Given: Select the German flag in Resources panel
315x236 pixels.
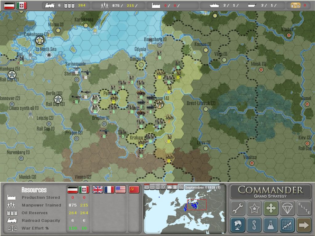Looking at the screenshot, I should click(72, 189).
